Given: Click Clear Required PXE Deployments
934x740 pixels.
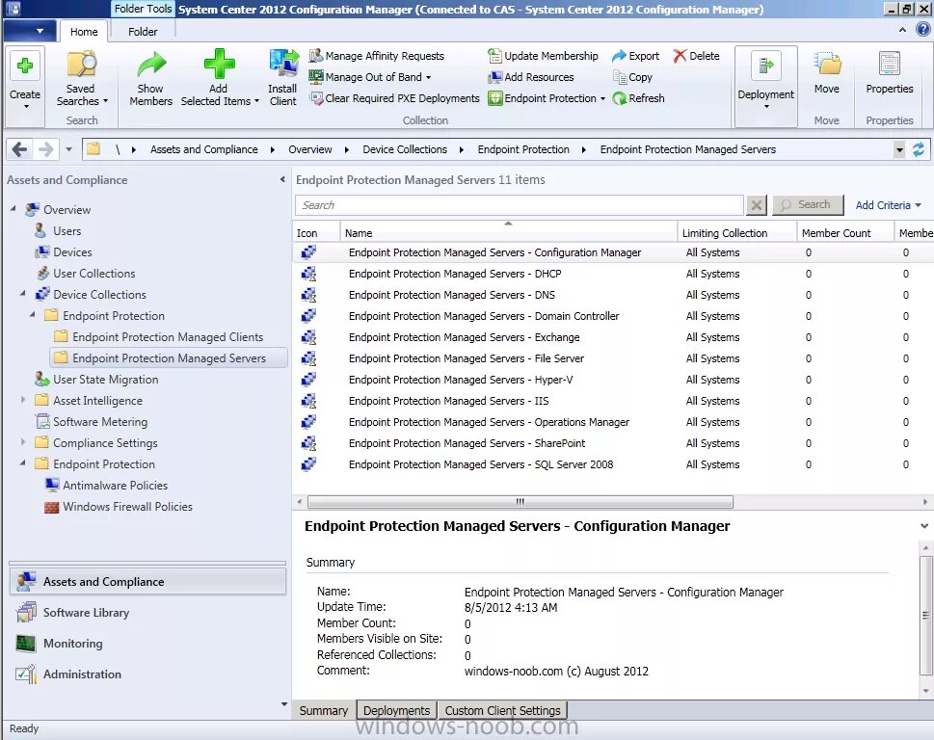Looking at the screenshot, I should coord(394,98).
